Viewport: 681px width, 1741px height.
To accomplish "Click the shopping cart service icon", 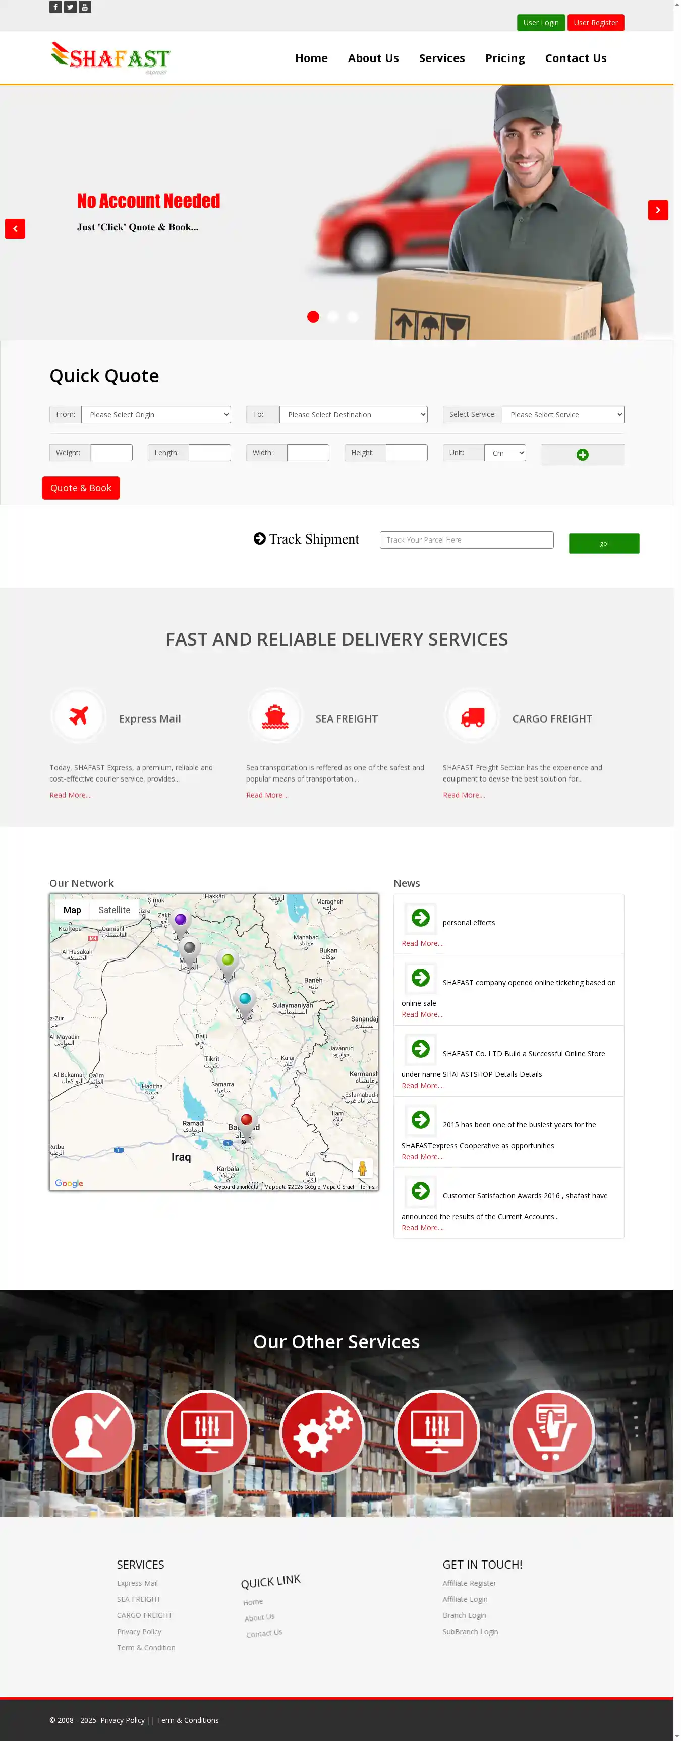I will coord(552,1431).
